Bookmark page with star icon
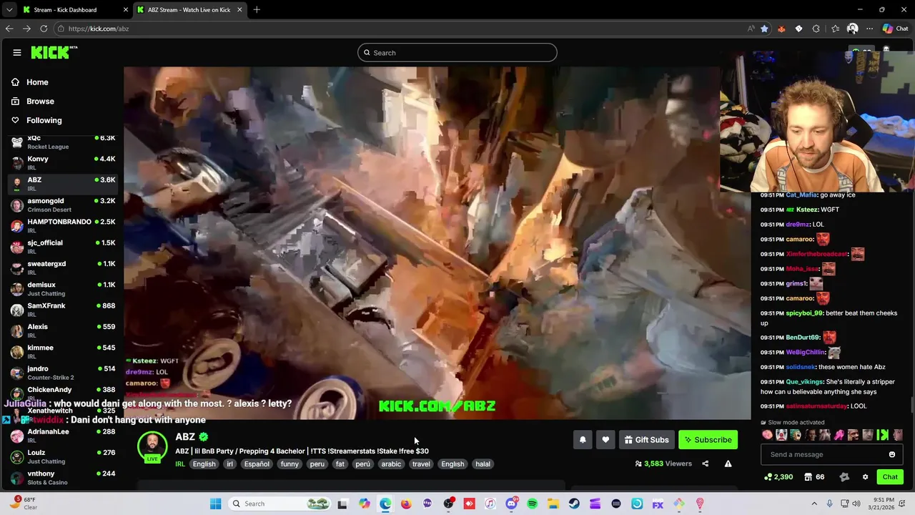The width and height of the screenshot is (915, 515). point(764,29)
